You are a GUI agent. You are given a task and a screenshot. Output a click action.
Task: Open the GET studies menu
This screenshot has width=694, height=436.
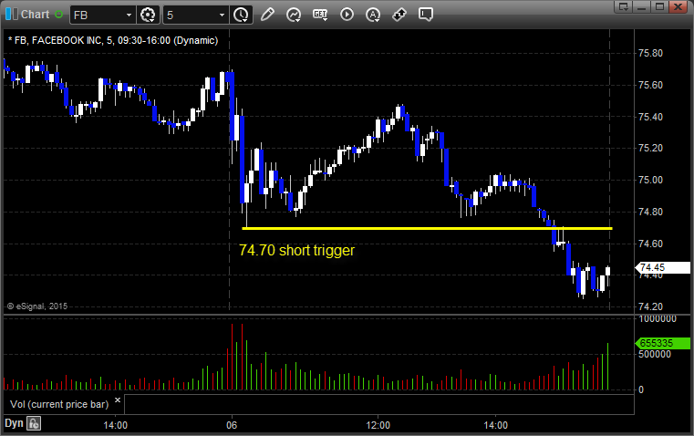tap(320, 15)
